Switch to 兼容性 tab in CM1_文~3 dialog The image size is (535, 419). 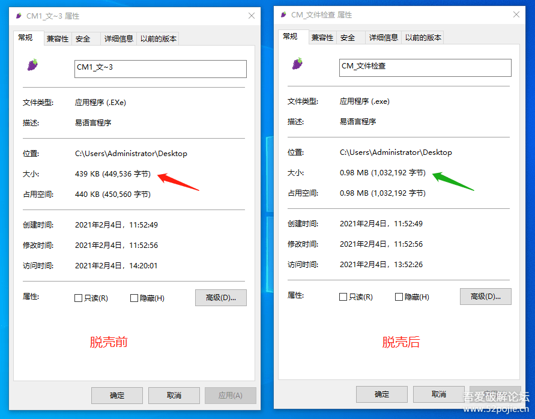click(x=58, y=39)
